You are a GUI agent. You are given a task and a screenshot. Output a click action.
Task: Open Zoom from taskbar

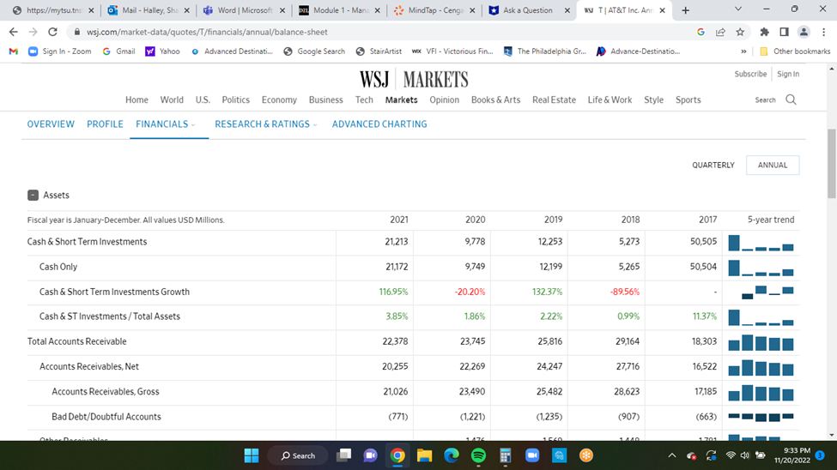(x=532, y=455)
